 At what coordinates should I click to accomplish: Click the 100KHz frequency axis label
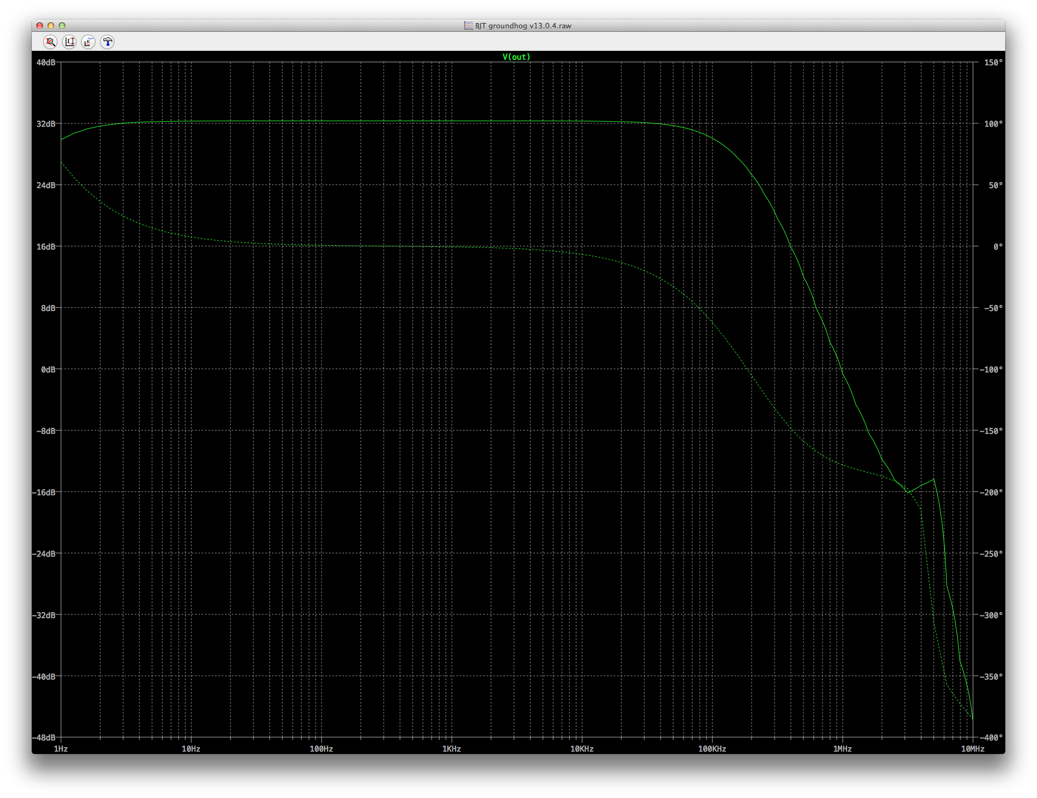pyautogui.click(x=712, y=749)
